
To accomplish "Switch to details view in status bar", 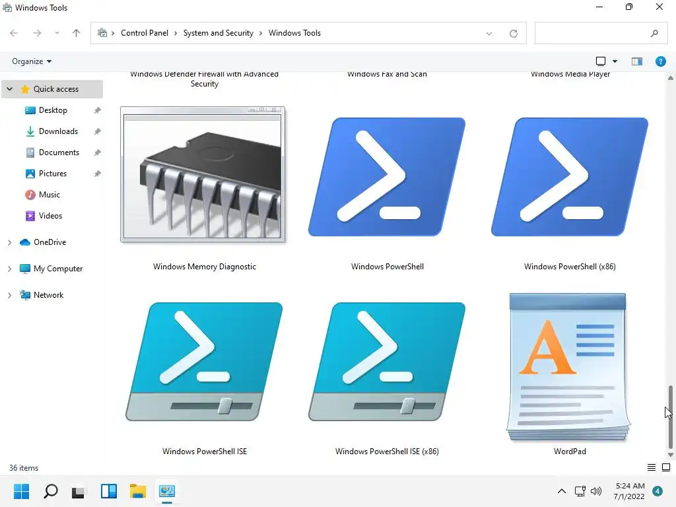I will (x=652, y=467).
